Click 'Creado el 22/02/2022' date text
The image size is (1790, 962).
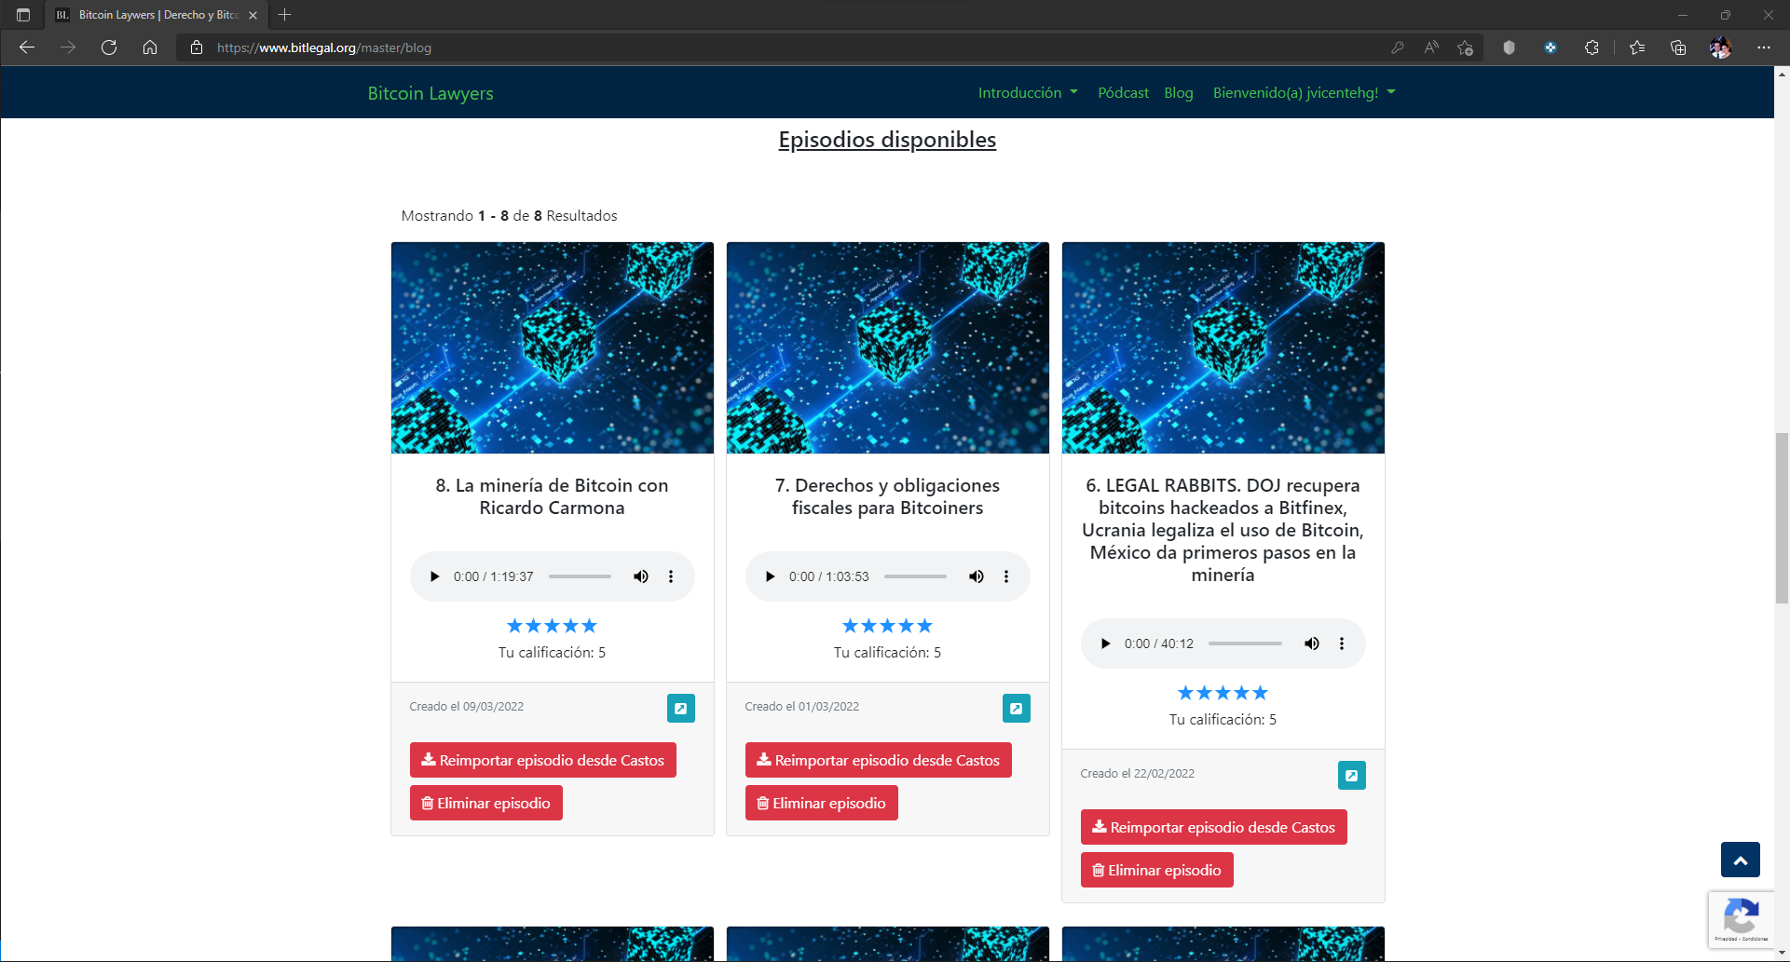[1137, 774]
